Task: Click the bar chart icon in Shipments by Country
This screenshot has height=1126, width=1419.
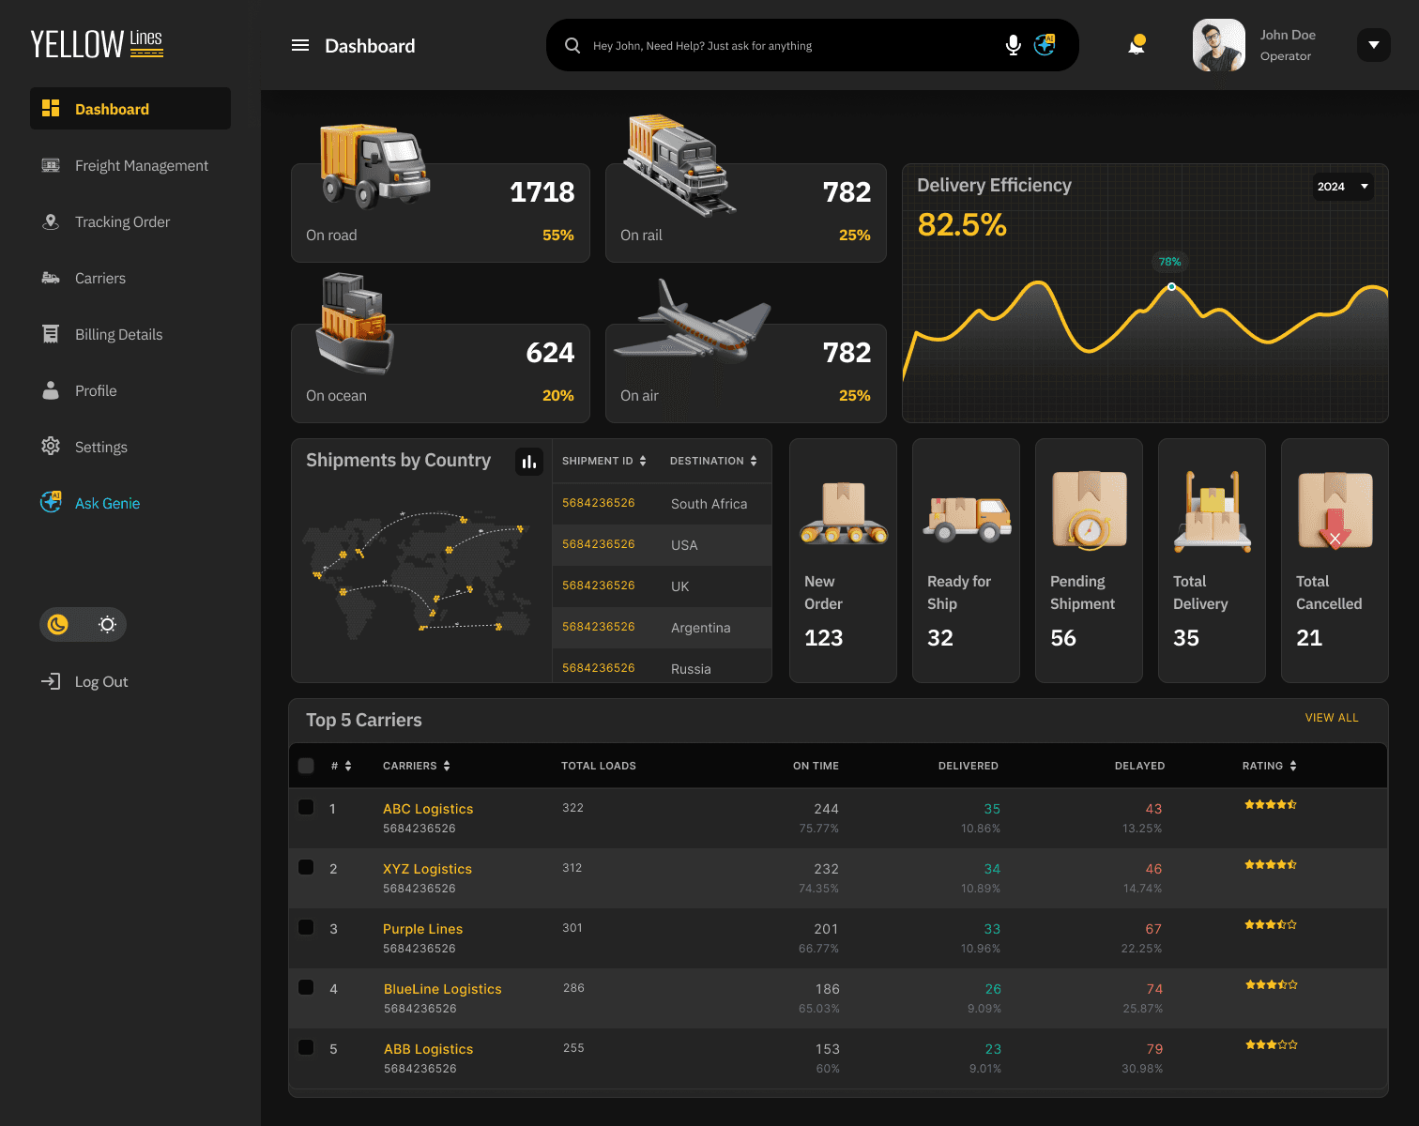Action: tap(529, 462)
